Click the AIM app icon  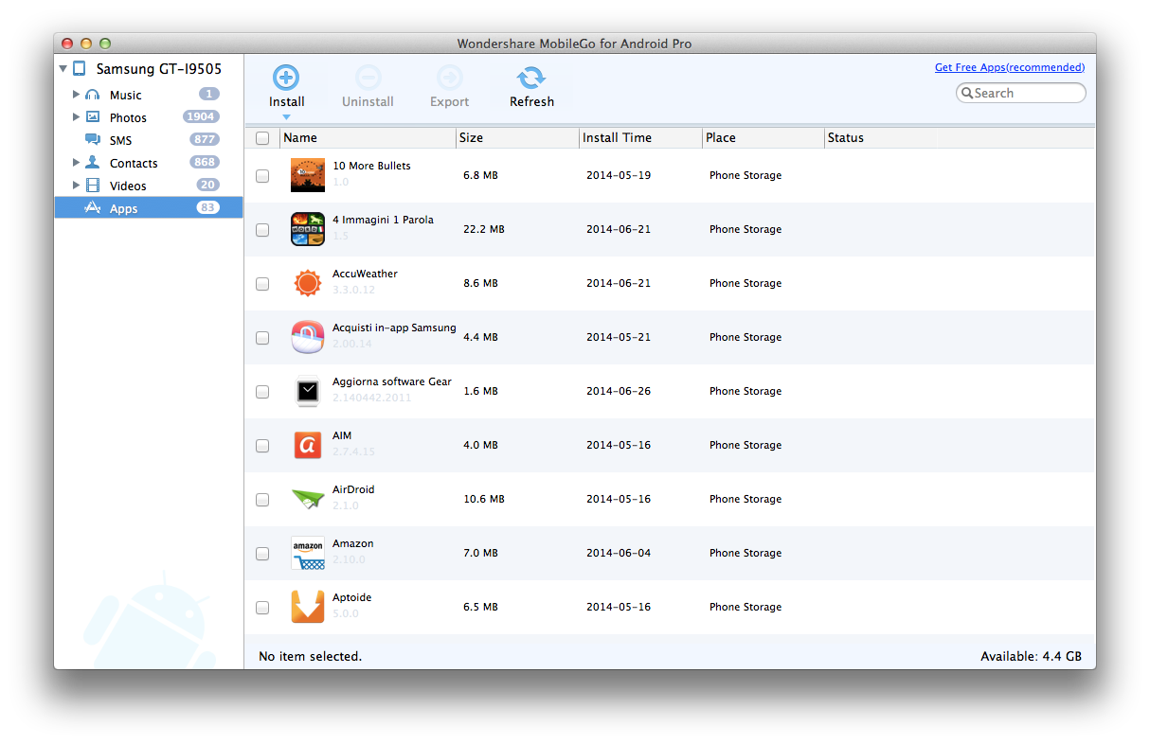[x=308, y=445]
